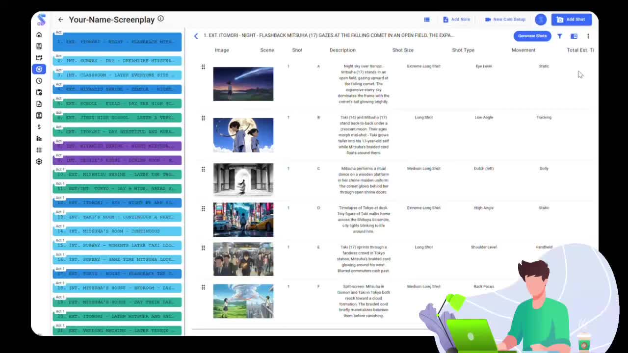Screen dimensions: 628x353
Task: Click the user avatar circle
Action: tap(541, 20)
